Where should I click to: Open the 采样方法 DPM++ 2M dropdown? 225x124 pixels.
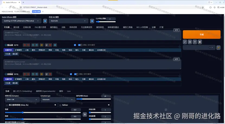coord(22,100)
